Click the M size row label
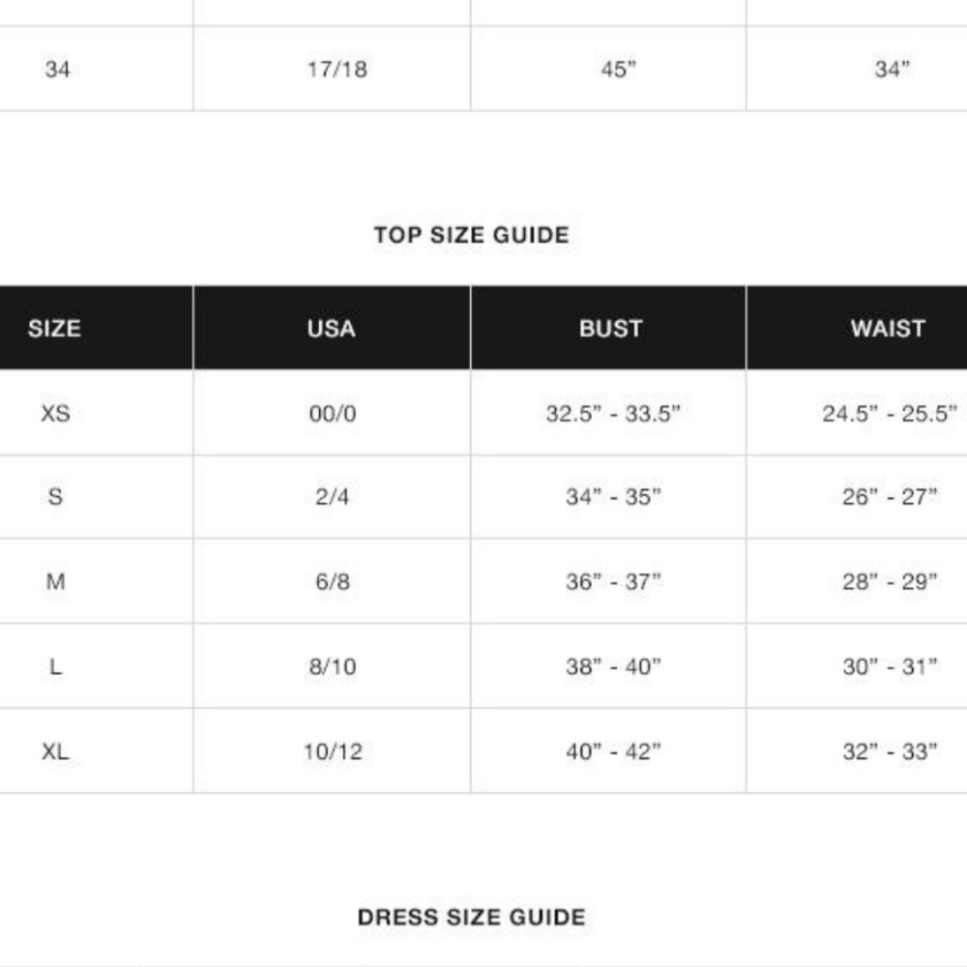 [x=55, y=581]
